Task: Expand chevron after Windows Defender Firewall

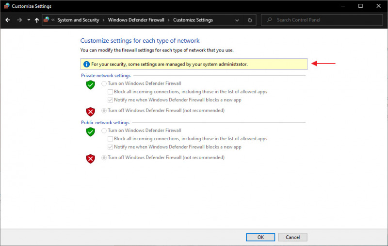Action: (168, 20)
